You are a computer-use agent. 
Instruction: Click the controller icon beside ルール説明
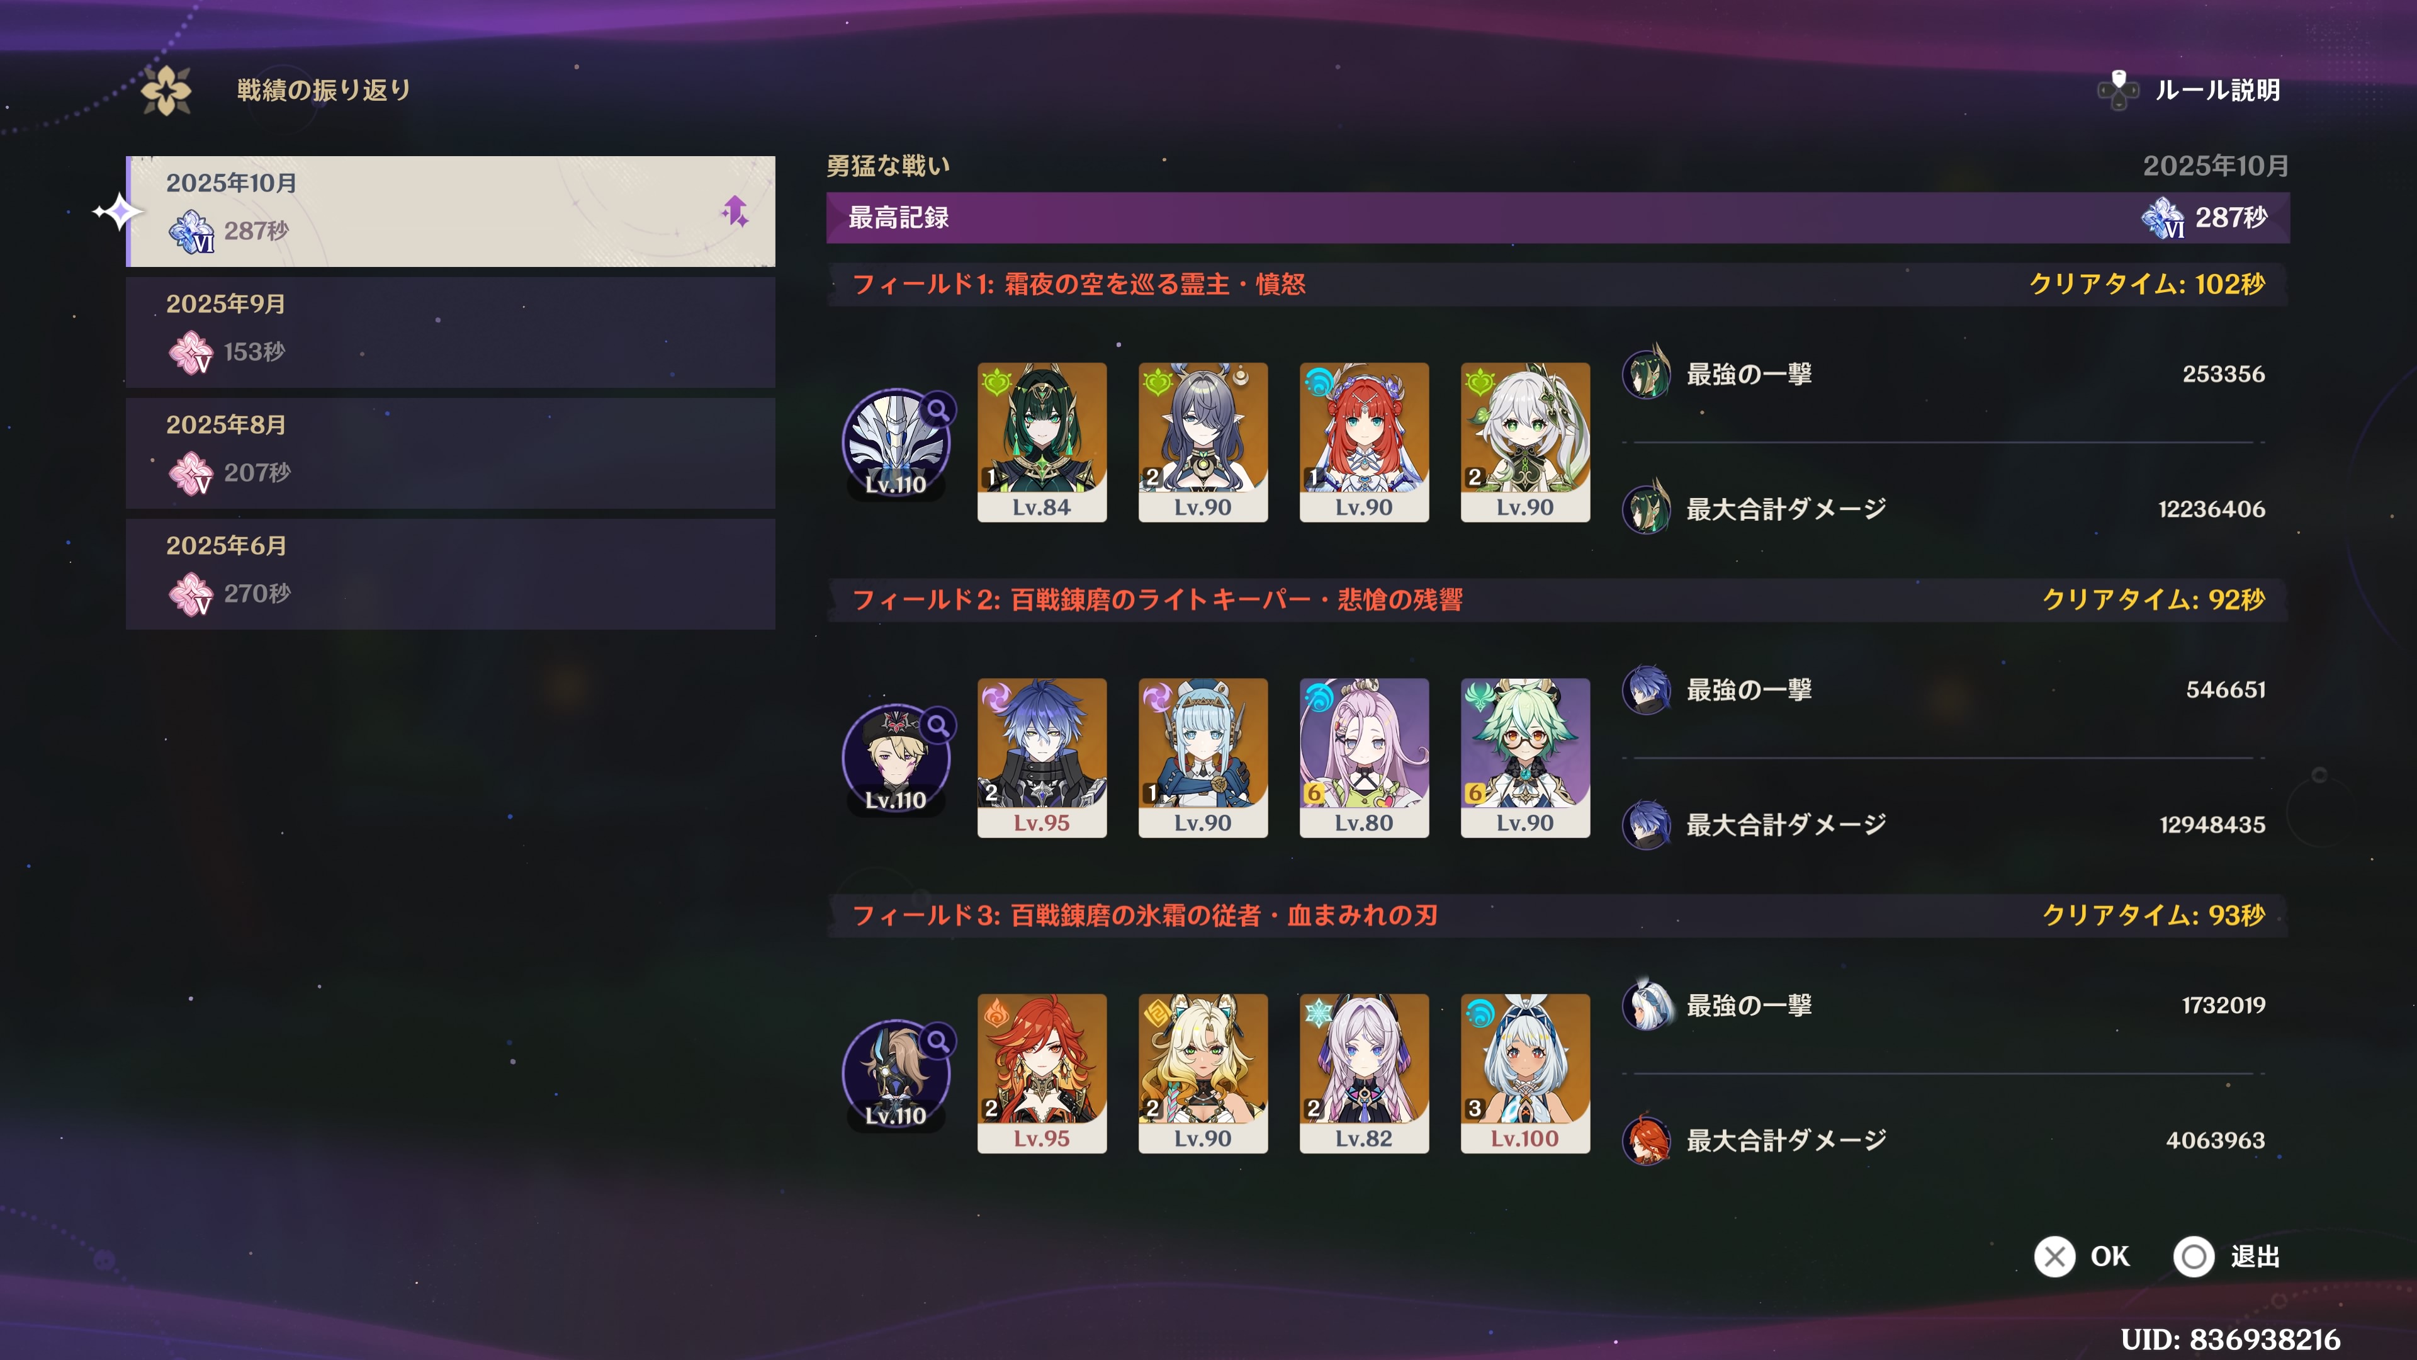tap(2117, 90)
